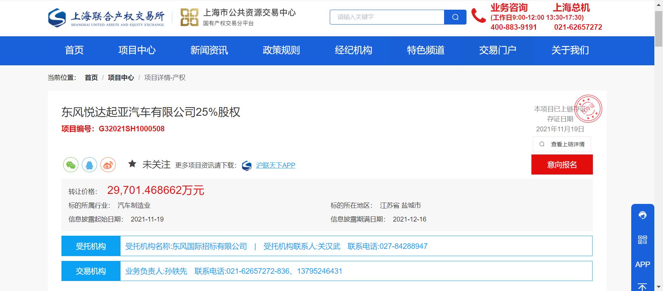Click the project title 东风悦达起亚汽车有限公司25%股权
Viewport: 663px width, 291px height.
coord(151,112)
